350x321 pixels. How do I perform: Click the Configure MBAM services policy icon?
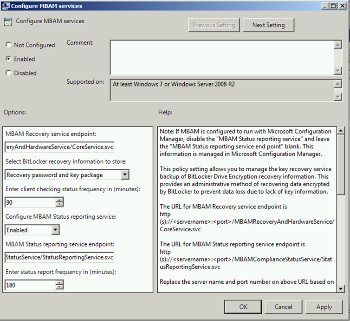tap(8, 22)
